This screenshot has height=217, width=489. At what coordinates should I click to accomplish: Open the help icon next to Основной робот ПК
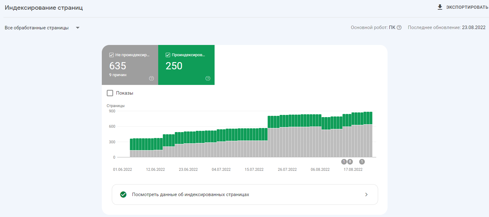tap(399, 27)
